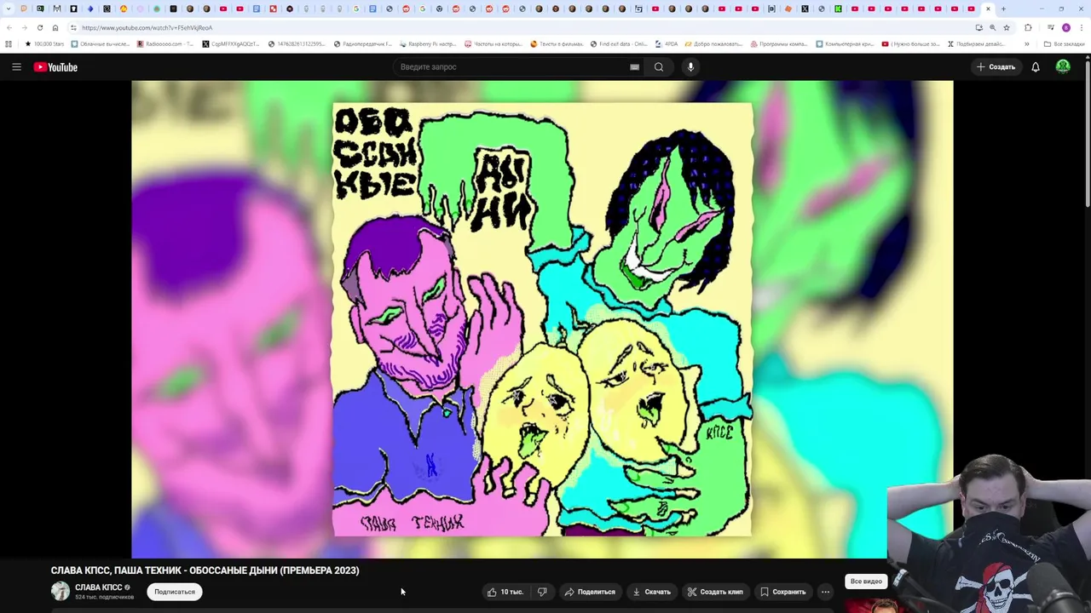The height and width of the screenshot is (613, 1091).
Task: Open the browser apps grid icon
Action: [9, 43]
